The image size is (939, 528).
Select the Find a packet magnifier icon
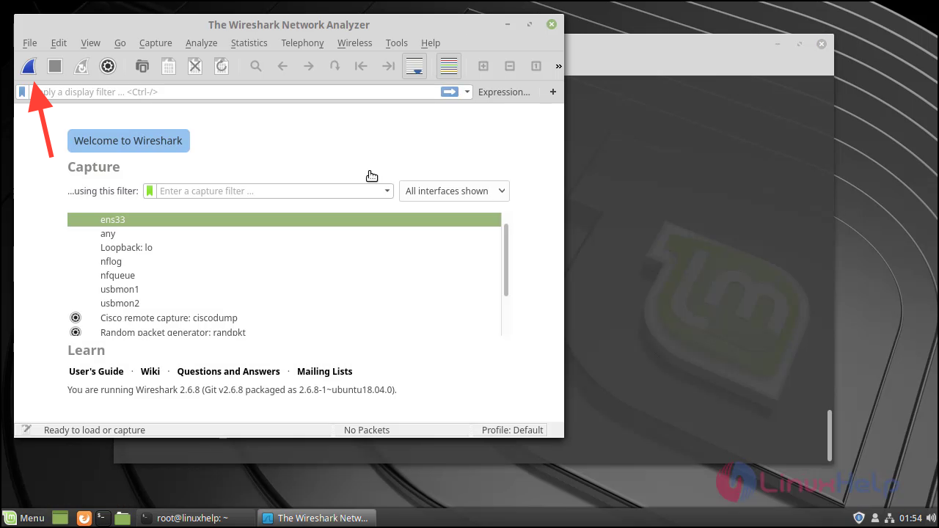click(255, 66)
